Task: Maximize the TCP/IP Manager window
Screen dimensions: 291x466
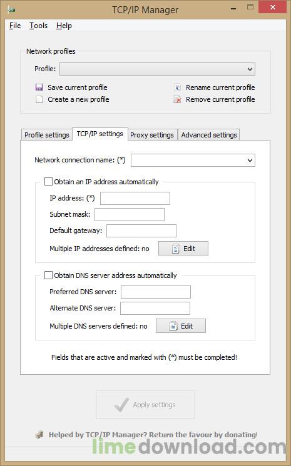Action: coord(250,7)
